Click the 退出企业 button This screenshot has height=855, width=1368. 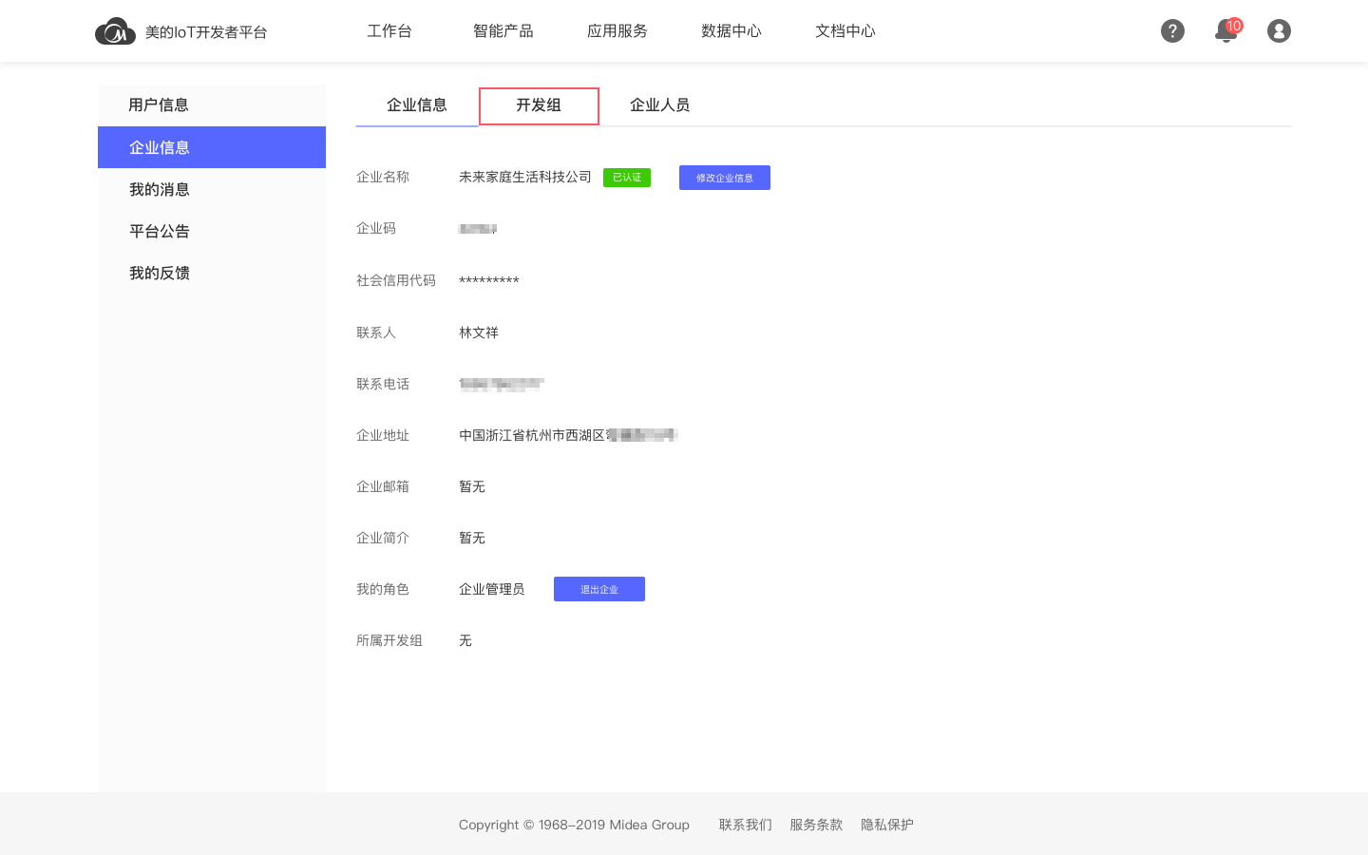(599, 589)
